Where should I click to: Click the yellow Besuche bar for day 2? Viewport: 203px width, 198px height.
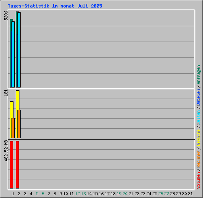point(17,100)
